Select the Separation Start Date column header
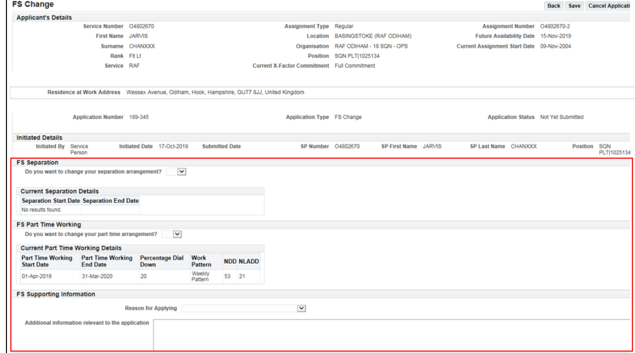 click(51, 201)
